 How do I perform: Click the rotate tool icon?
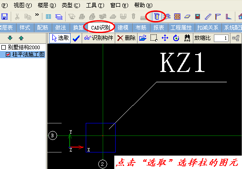[176, 38]
